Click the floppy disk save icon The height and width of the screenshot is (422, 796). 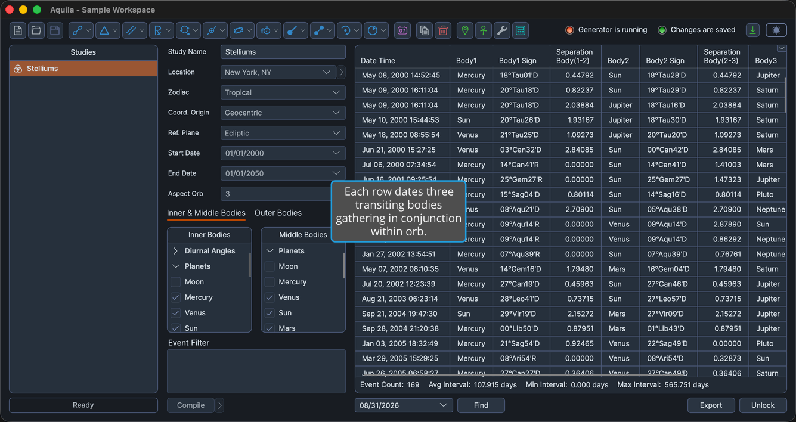coord(55,30)
